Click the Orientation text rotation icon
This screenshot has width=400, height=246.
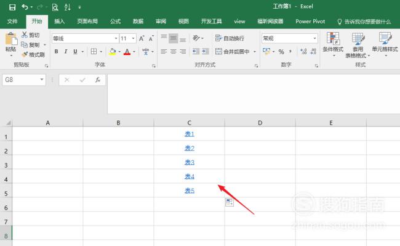tap(196, 38)
